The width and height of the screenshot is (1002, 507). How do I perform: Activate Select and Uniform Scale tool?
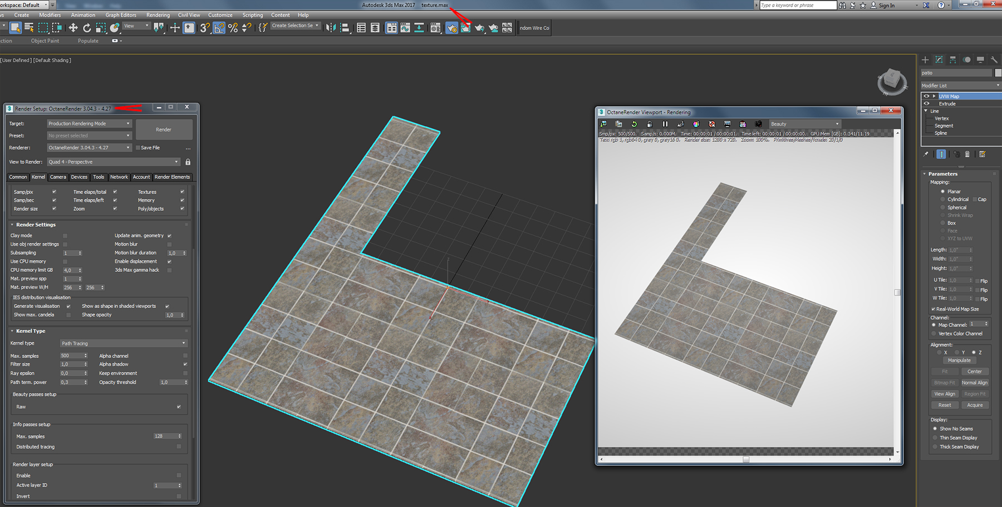tap(101, 28)
